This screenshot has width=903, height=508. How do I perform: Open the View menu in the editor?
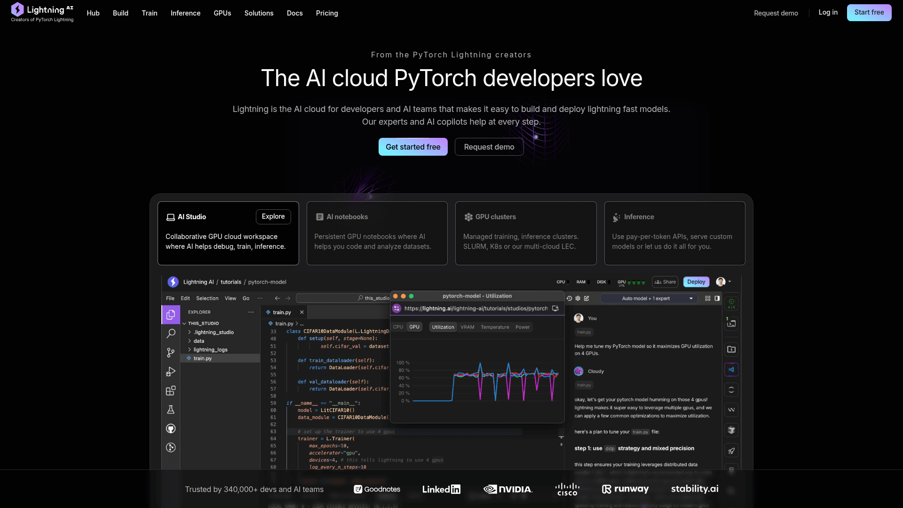coord(230,298)
